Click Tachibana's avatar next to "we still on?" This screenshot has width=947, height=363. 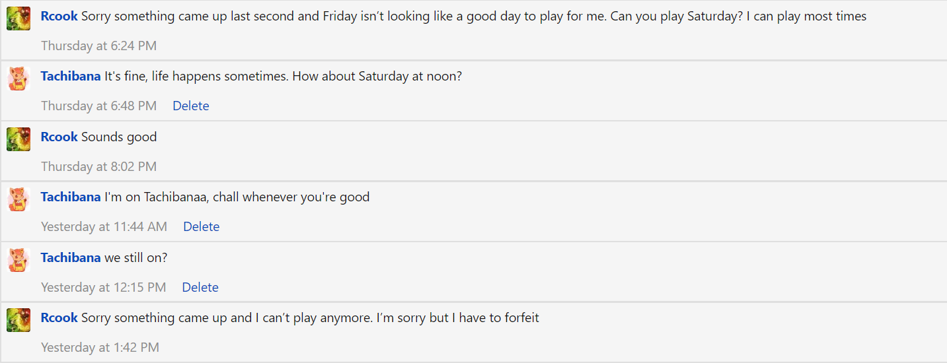click(x=19, y=260)
